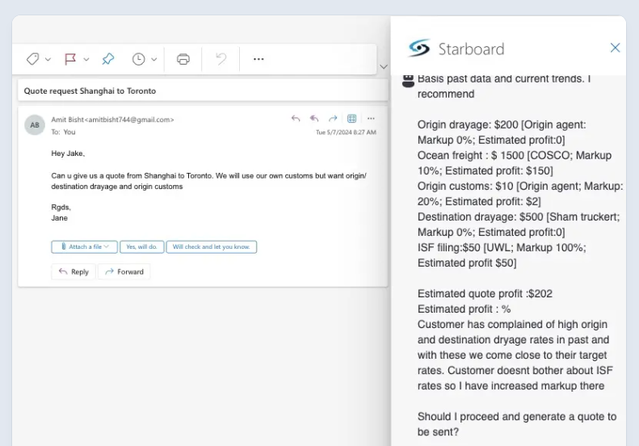Click the 'To: You' recipient line
The height and width of the screenshot is (446, 639).
pyautogui.click(x=63, y=132)
